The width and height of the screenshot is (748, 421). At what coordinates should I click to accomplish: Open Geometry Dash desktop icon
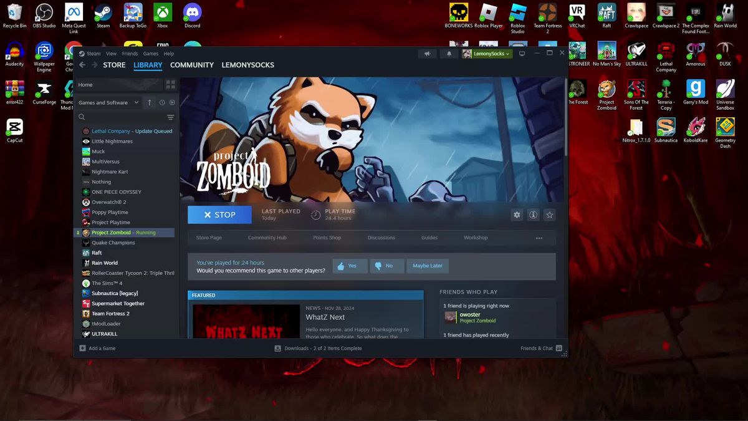tap(725, 132)
